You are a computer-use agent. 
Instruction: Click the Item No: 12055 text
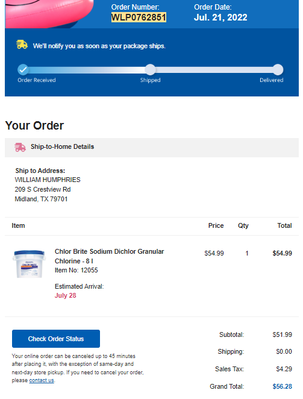[77, 270]
